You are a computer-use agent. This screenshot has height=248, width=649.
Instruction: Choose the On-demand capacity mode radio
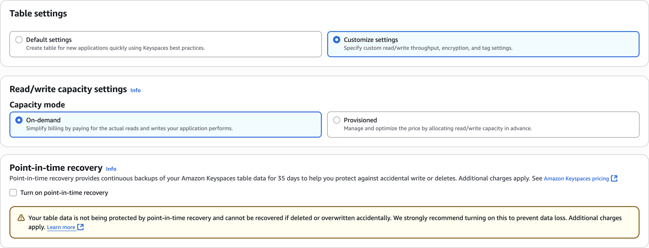19,120
